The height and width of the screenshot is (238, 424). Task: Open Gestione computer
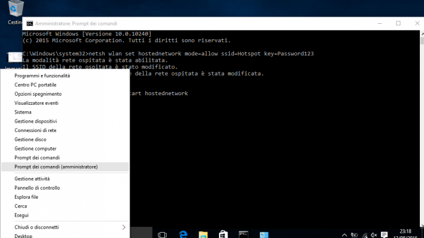(65, 149)
